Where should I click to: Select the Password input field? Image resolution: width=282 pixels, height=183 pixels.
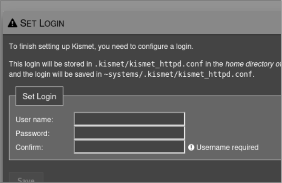[x=129, y=133]
